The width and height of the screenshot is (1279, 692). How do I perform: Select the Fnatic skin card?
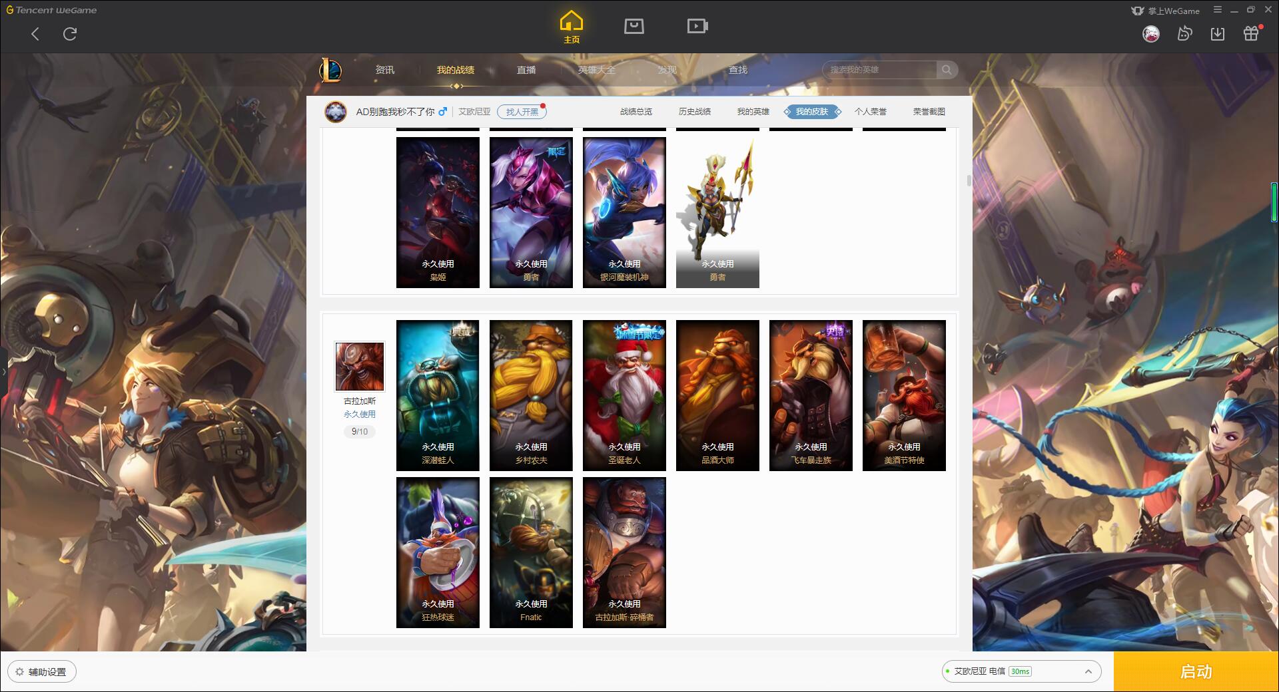531,552
